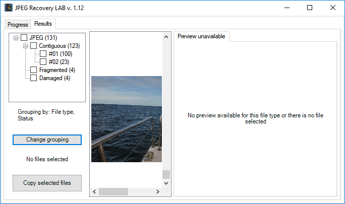Select the #02 (23) checkbox
Screen dimensions: 345x204
(x=43, y=62)
